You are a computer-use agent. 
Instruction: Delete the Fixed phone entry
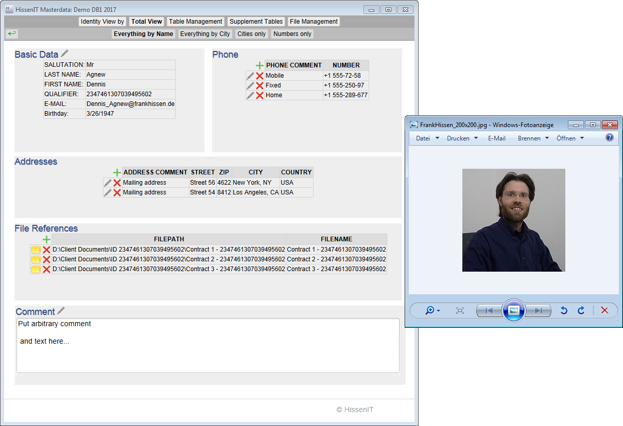259,85
